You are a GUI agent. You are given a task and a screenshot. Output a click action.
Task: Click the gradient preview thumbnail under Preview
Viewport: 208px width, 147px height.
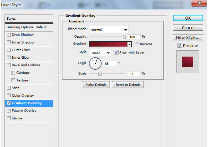[x=188, y=61]
